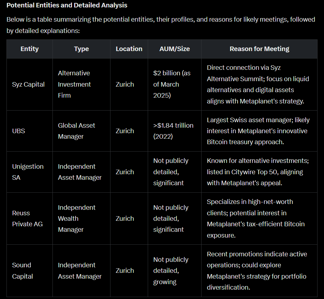Select the 'Alternative Investment Firm' type cell
This screenshot has width=324, height=299.
81,84
